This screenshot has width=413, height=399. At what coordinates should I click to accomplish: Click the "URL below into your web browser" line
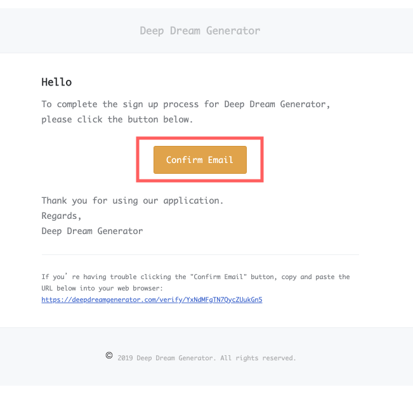click(102, 288)
